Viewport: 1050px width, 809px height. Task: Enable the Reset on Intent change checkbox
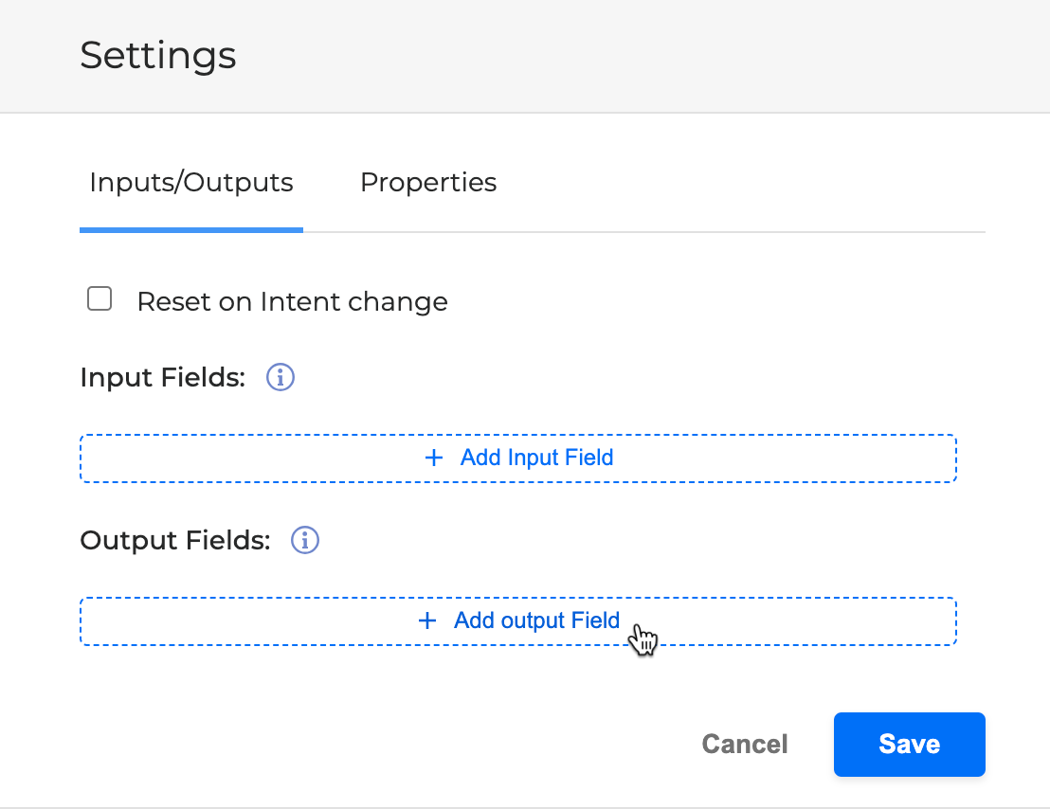100,300
